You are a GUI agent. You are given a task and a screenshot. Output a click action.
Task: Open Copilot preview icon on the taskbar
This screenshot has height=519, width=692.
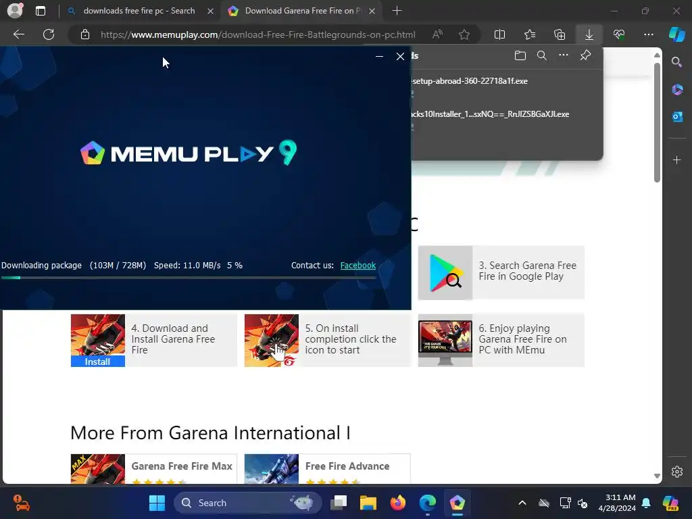tap(671, 503)
